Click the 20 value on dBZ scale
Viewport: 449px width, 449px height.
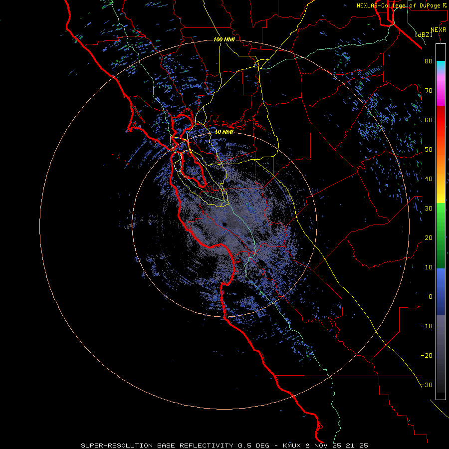pyautogui.click(x=429, y=237)
